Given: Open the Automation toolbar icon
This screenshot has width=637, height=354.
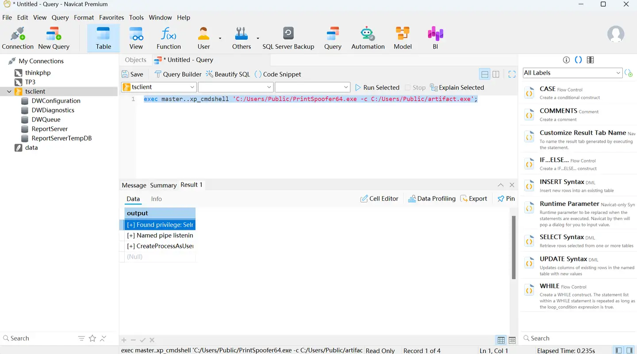Looking at the screenshot, I should point(368,38).
